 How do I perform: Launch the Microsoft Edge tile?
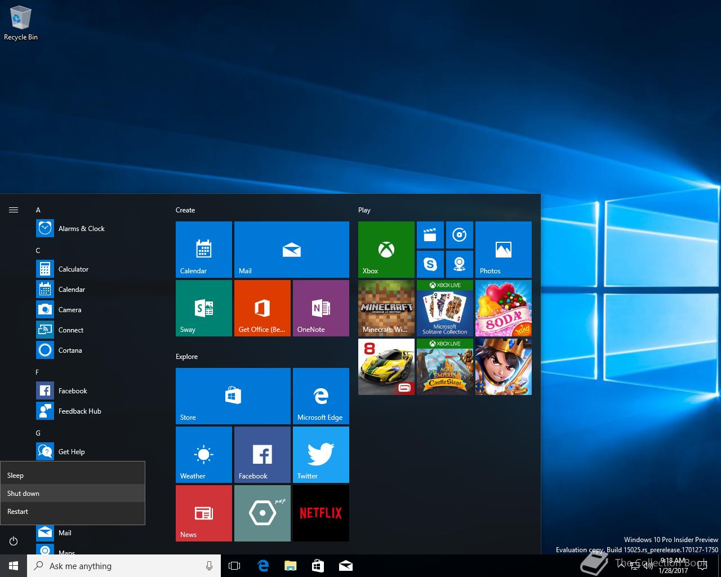coord(321,396)
